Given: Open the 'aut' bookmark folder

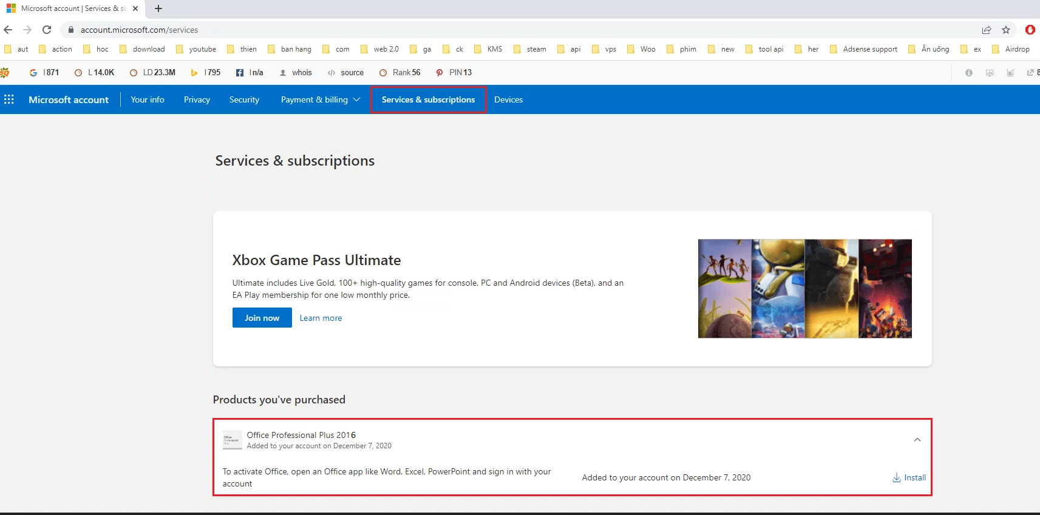Looking at the screenshot, I should point(16,49).
